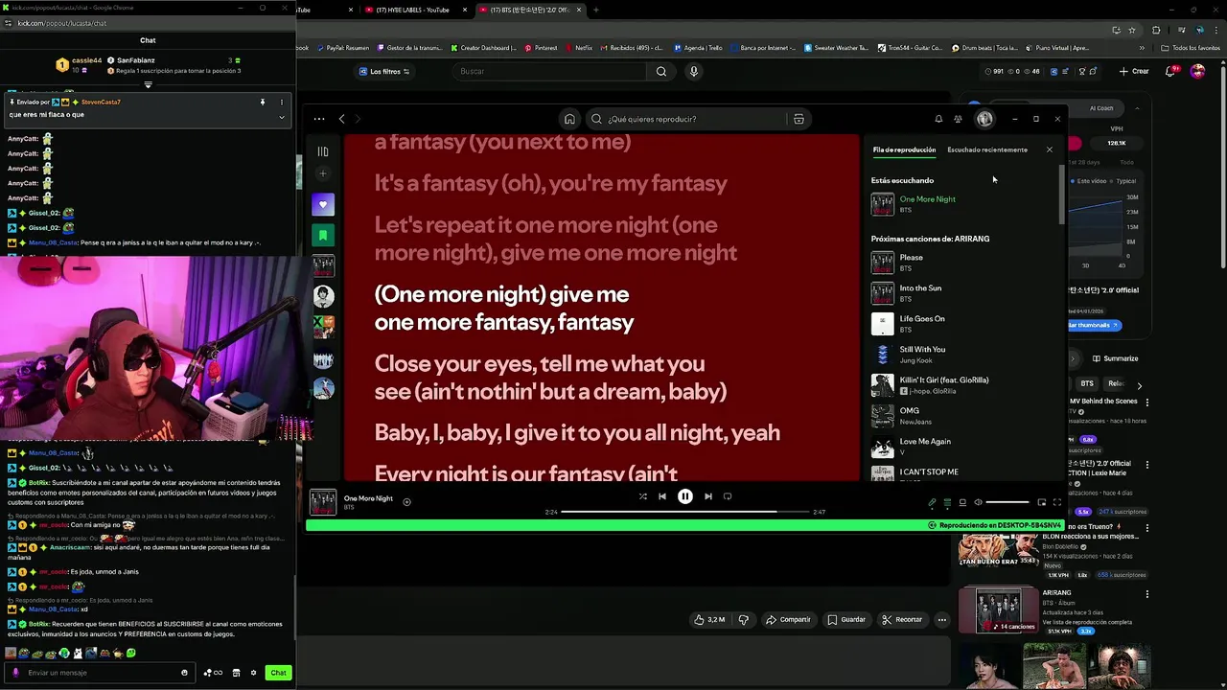Go back in Spotify navigation
This screenshot has height=690, width=1227.
pos(341,119)
